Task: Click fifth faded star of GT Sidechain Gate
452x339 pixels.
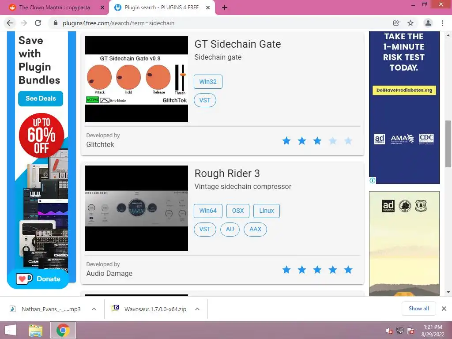Action: tap(348, 141)
